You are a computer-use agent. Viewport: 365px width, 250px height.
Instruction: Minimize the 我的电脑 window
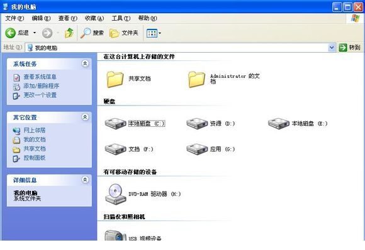click(337, 7)
